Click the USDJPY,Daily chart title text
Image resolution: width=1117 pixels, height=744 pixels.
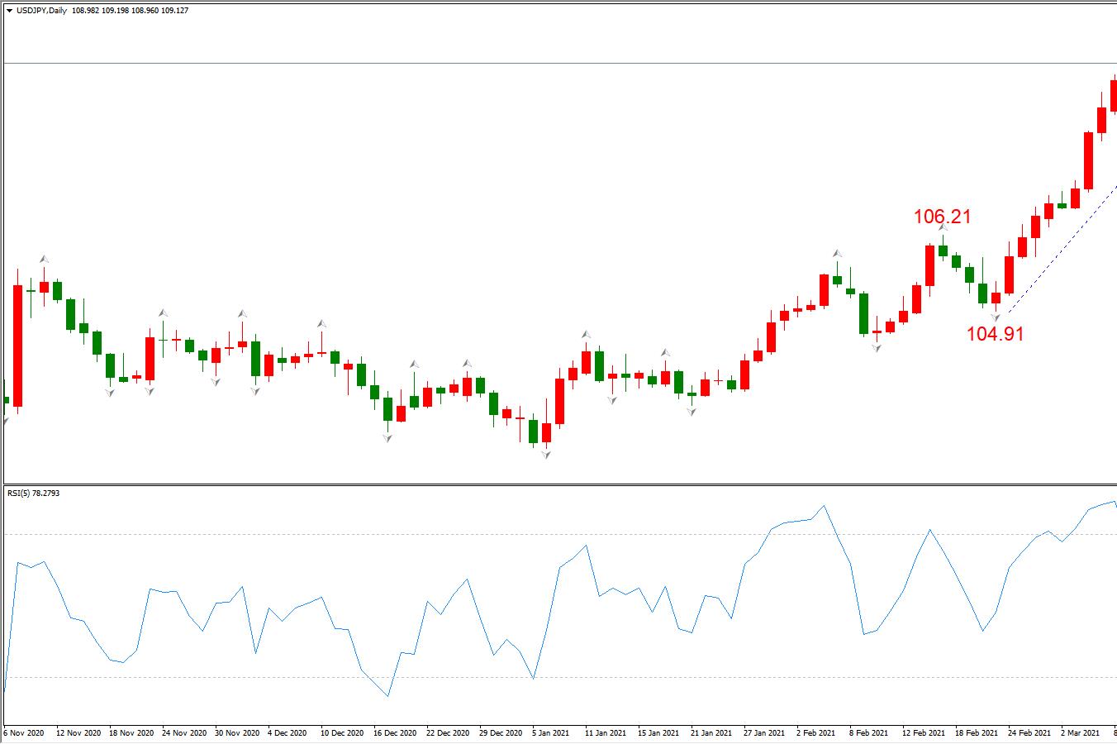[42, 11]
